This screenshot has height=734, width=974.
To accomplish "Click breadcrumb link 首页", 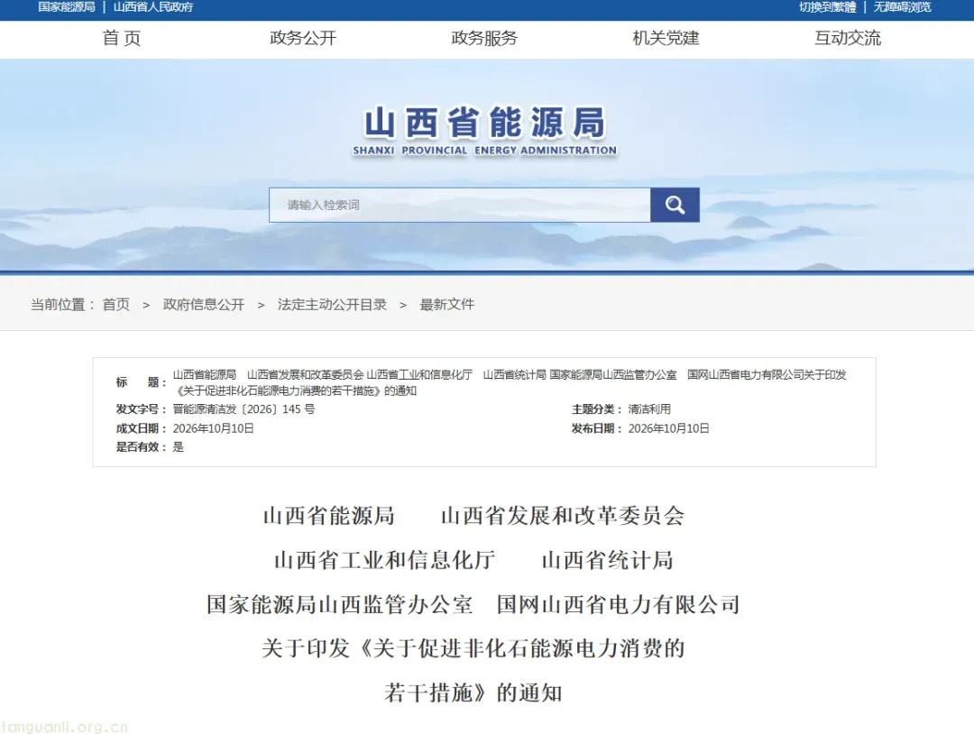I will point(116,304).
